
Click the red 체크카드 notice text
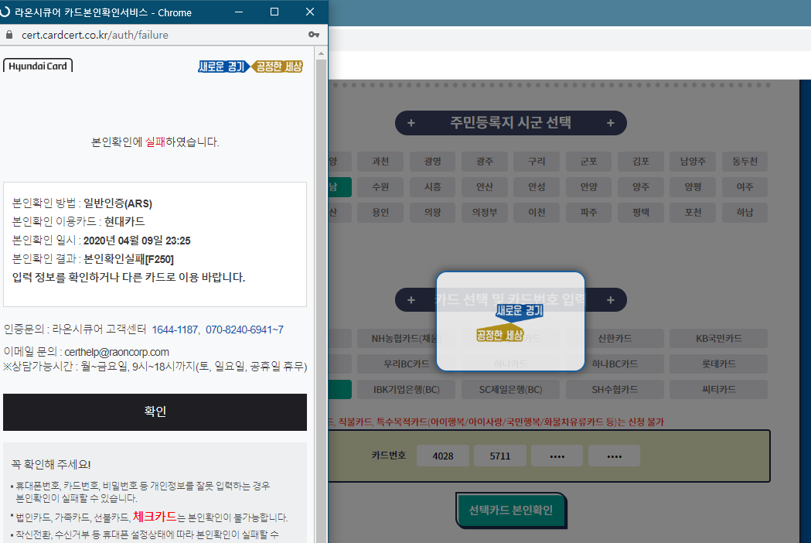155,516
